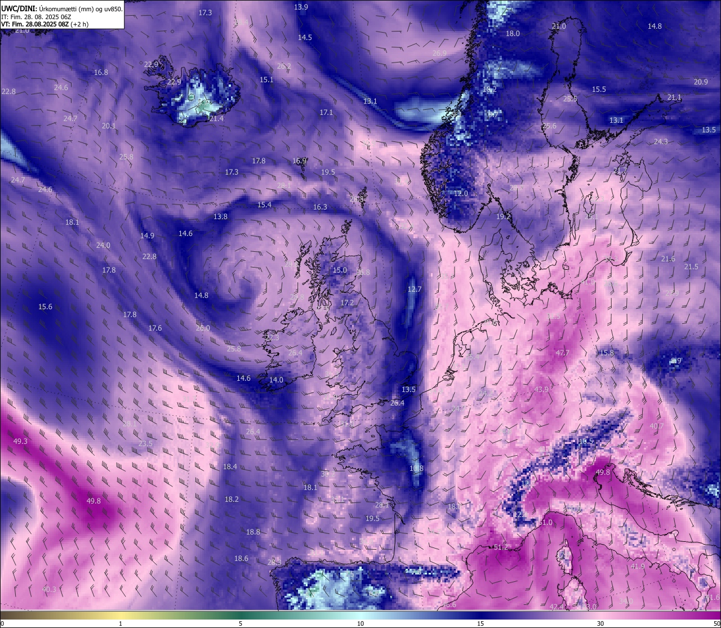Click the 40.7 value label
The width and height of the screenshot is (721, 628).
point(656,426)
